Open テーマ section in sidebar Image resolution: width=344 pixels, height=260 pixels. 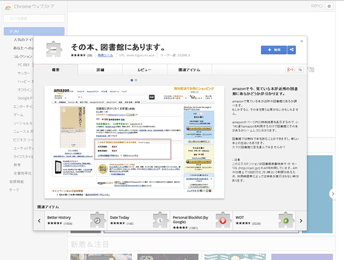[14, 190]
